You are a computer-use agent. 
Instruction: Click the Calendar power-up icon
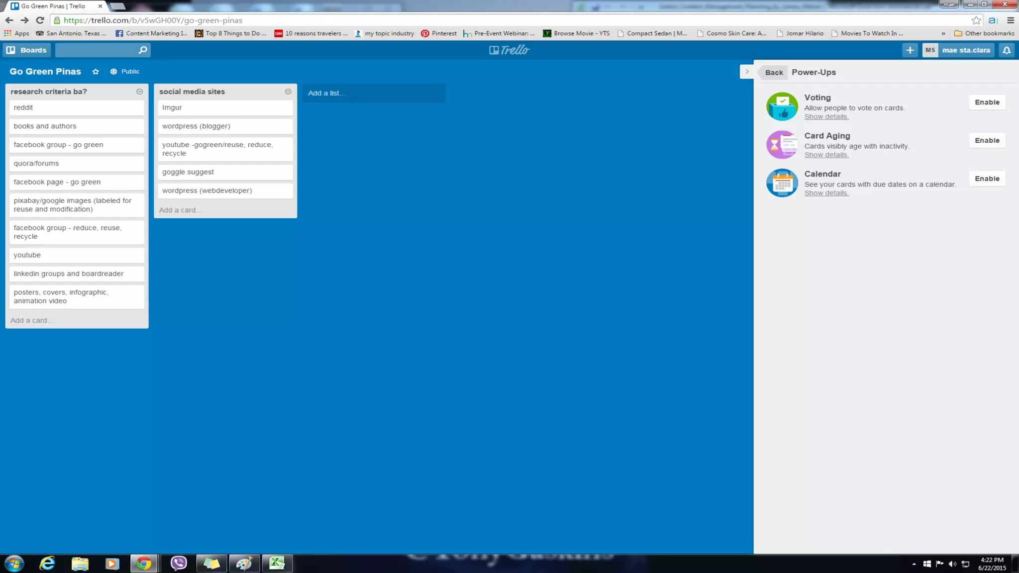coord(782,183)
